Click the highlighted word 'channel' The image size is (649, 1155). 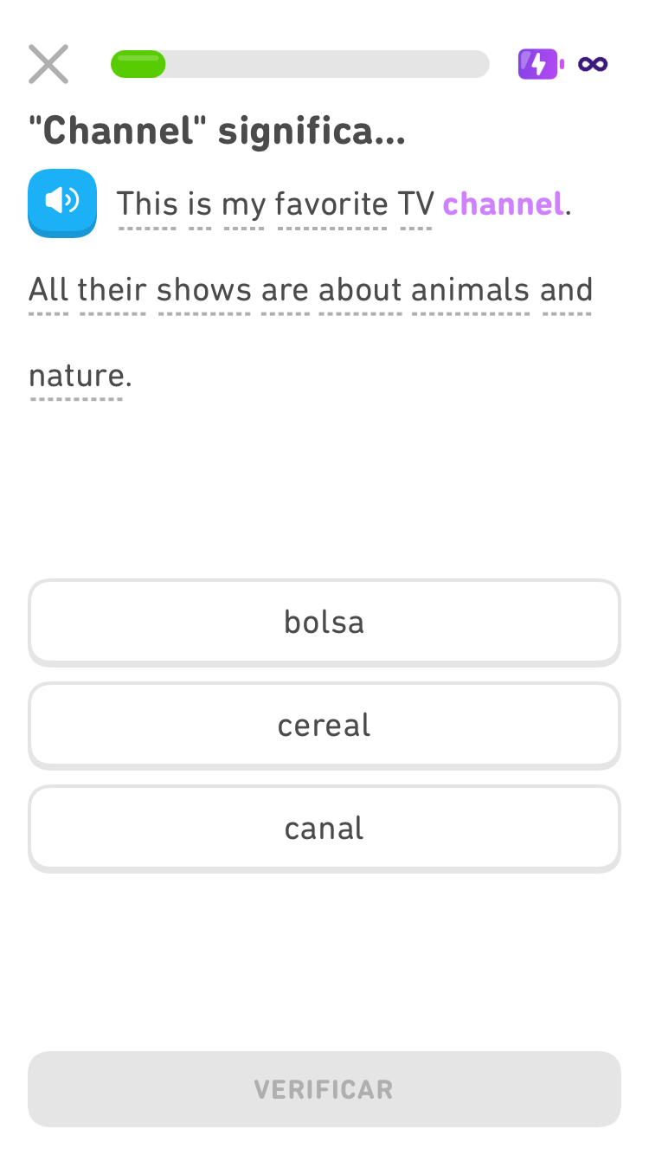coord(502,203)
